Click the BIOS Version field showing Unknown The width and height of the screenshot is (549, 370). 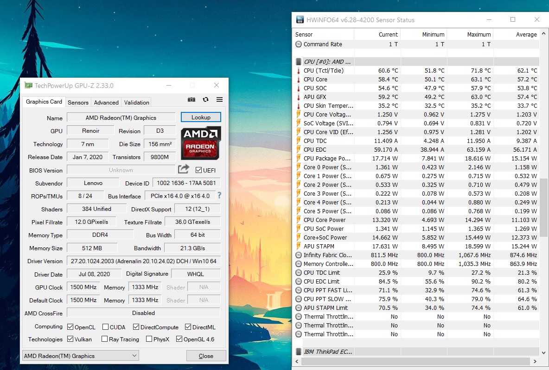121,170
